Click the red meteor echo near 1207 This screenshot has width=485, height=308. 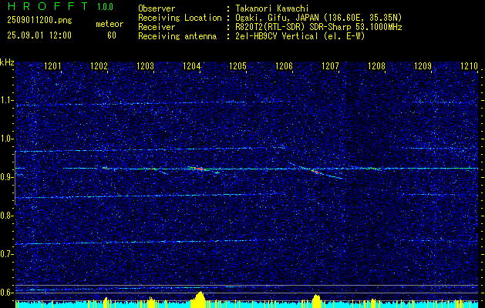[x=316, y=171]
